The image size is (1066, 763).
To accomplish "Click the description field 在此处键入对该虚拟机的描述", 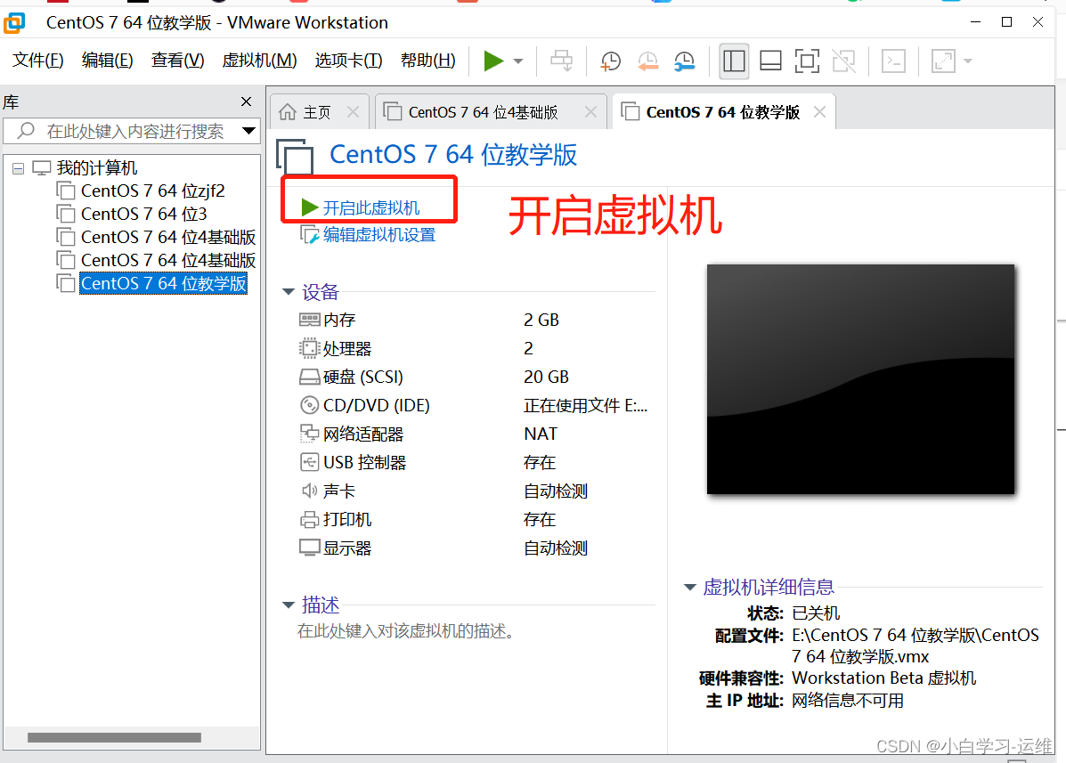I will (405, 631).
